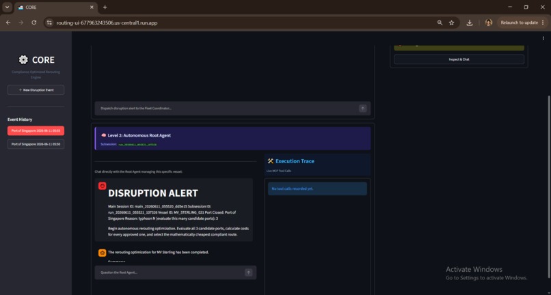The width and height of the screenshot is (551, 295).
Task: Start a New Disruption Event
Action: coord(36,90)
